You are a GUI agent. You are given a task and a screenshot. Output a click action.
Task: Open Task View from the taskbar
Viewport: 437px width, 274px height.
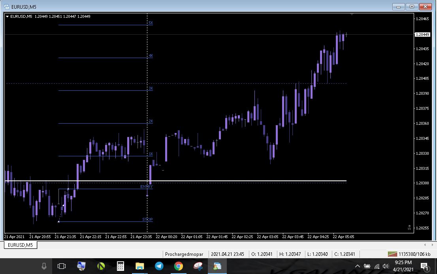click(62, 266)
